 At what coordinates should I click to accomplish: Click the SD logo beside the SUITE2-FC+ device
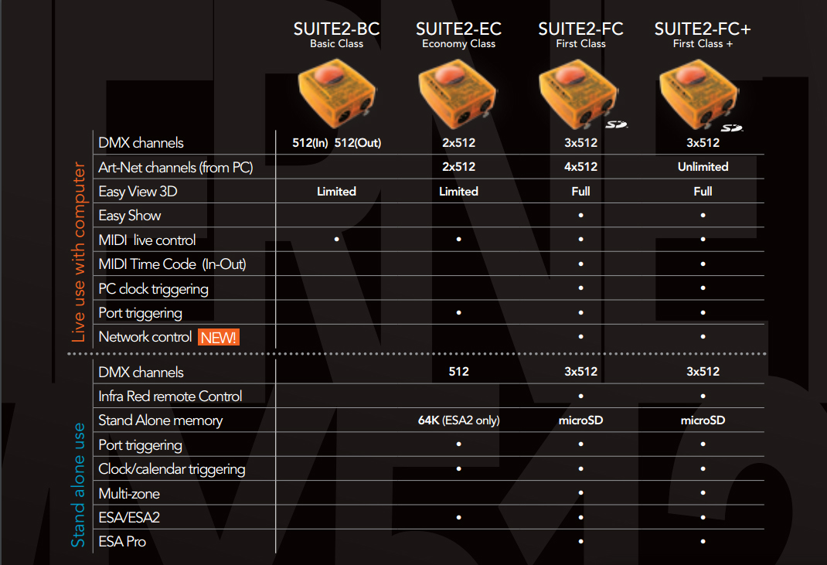coord(731,127)
